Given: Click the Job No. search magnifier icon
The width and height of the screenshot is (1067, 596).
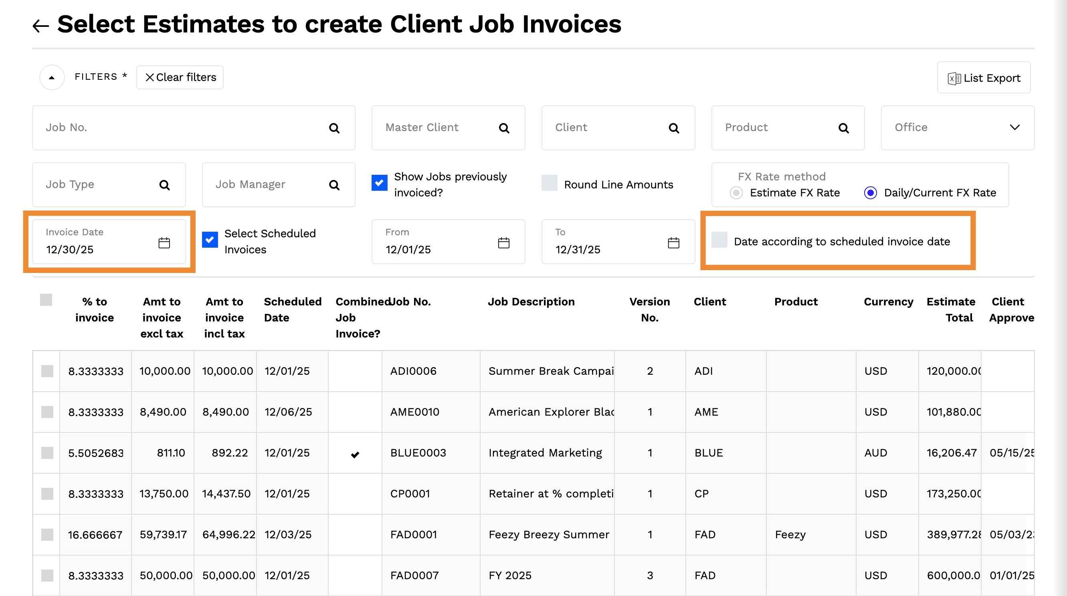Looking at the screenshot, I should (334, 128).
